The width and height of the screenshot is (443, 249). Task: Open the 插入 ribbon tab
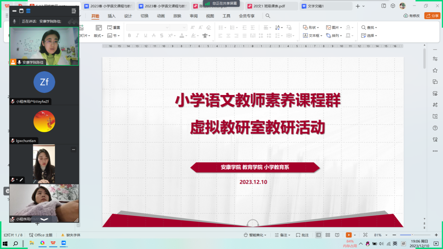pyautogui.click(x=112, y=16)
